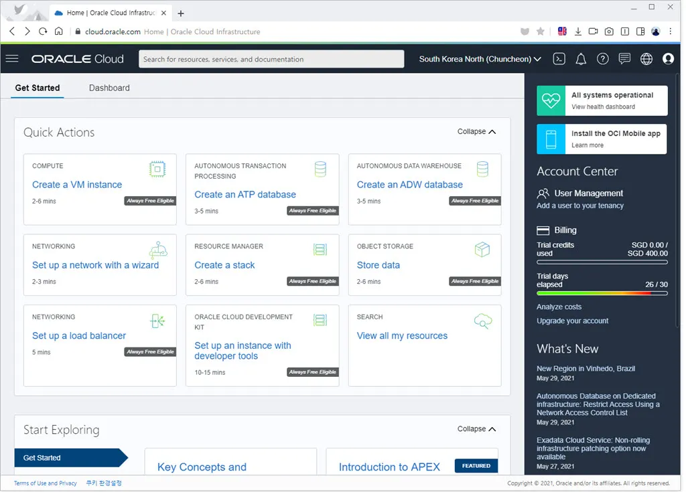This screenshot has height=492, width=686.
Task: Collapse the Quick Actions section
Action: tap(476, 132)
